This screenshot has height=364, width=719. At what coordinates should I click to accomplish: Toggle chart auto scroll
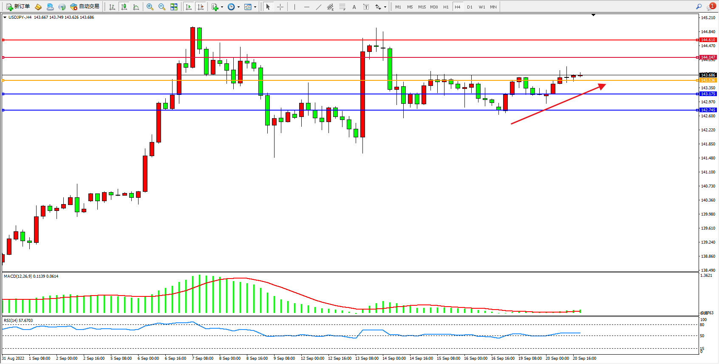189,7
